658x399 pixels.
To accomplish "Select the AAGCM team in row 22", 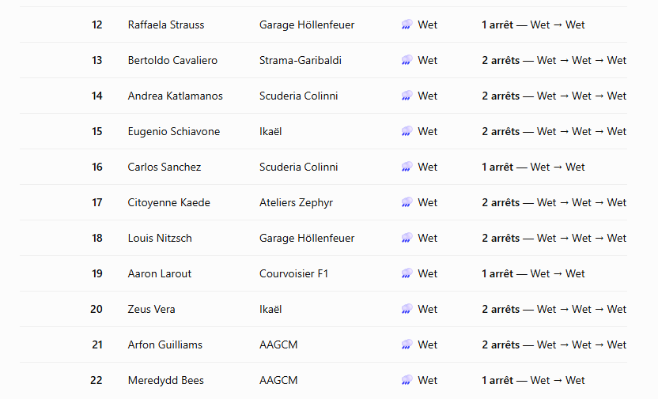I will (x=278, y=380).
